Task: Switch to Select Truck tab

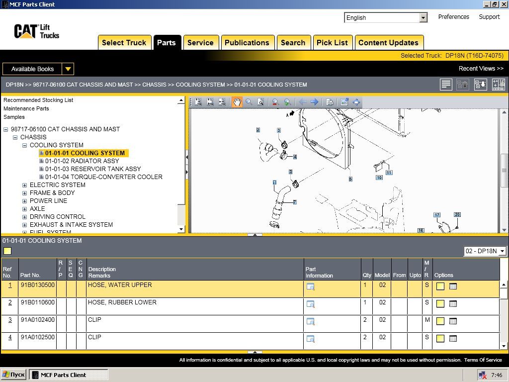Action: point(124,43)
